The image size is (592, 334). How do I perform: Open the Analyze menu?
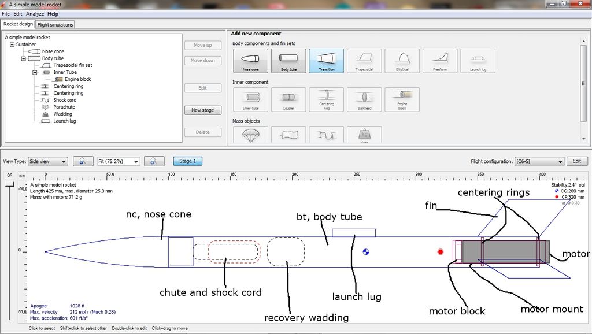[35, 14]
